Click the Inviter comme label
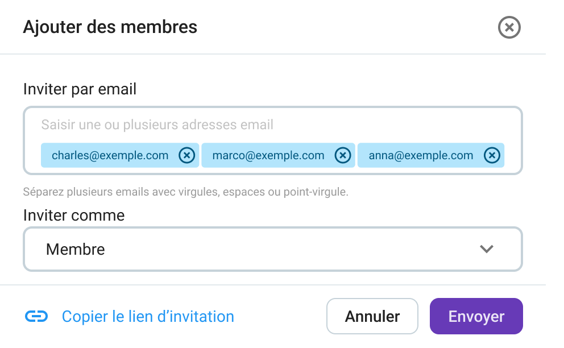This screenshot has width=564, height=348. tap(74, 216)
